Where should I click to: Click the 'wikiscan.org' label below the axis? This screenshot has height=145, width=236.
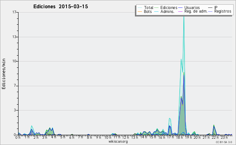(118, 141)
